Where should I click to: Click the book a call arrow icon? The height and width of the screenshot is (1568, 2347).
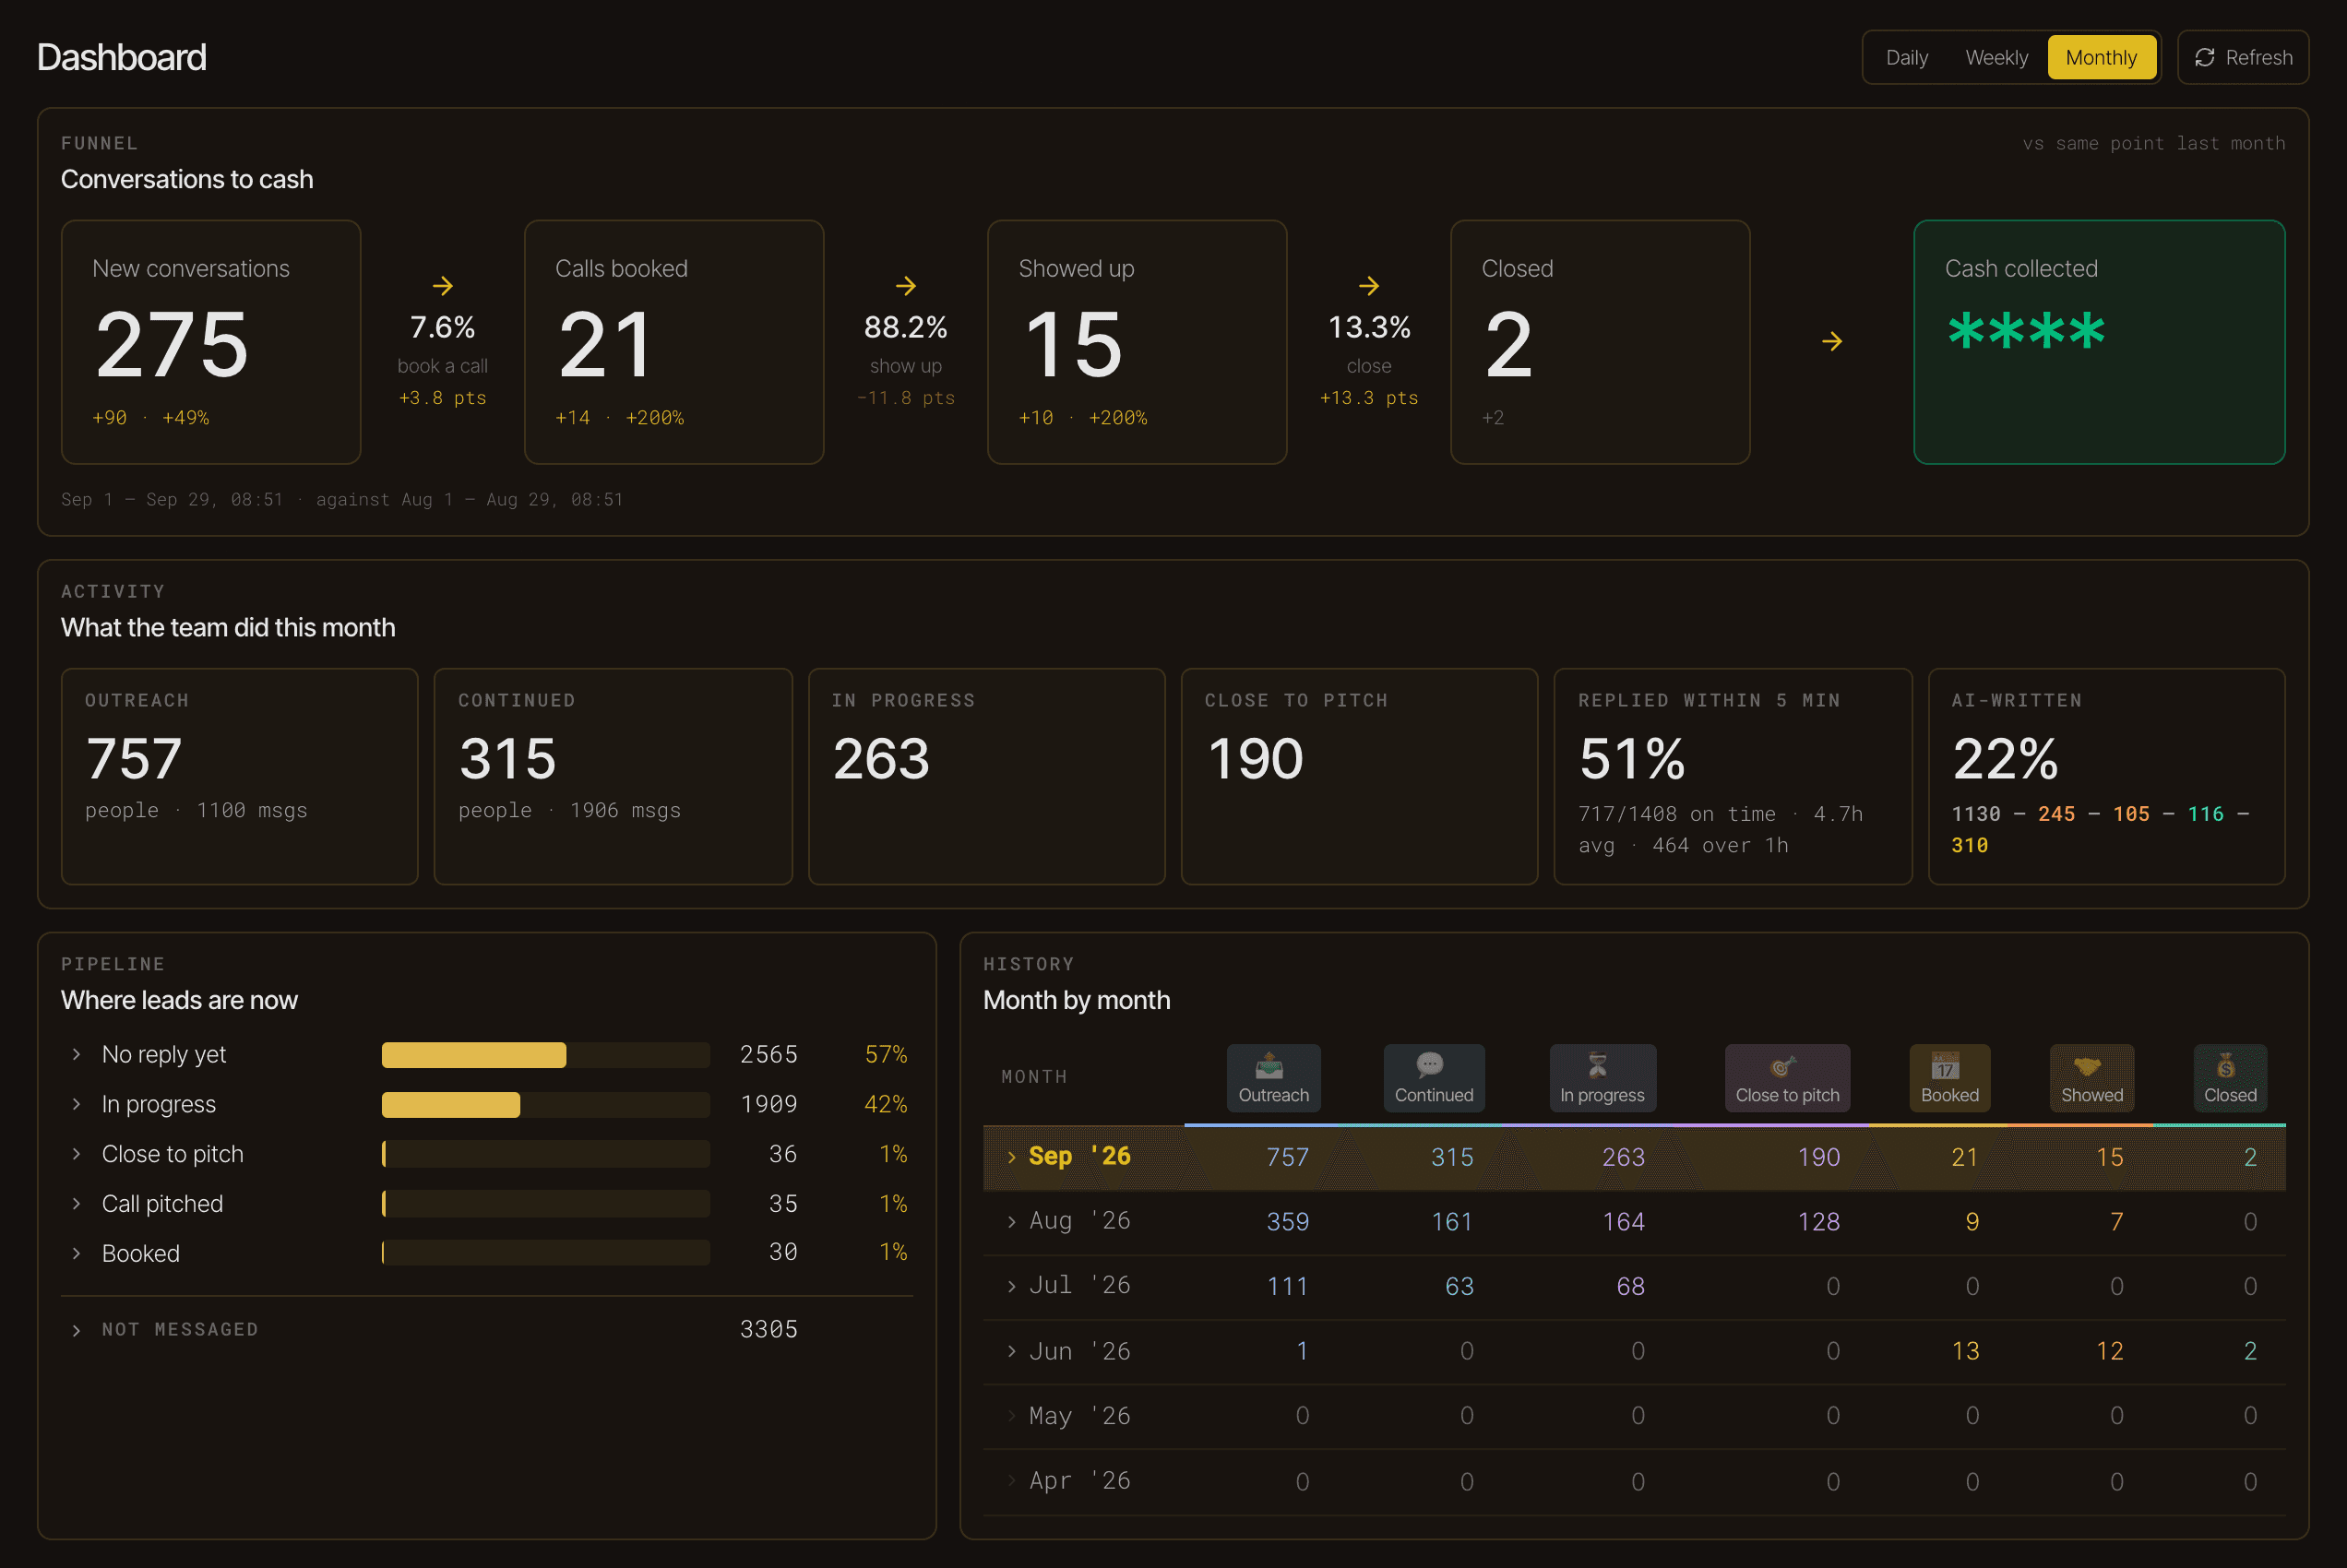coord(443,286)
